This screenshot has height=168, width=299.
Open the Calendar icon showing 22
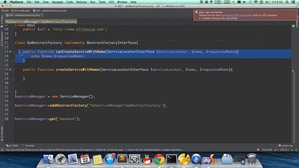tap(85, 159)
